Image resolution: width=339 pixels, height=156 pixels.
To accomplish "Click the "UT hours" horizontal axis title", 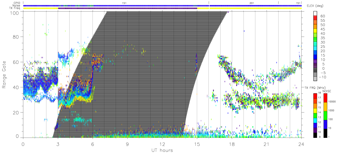I will click(162, 150).
